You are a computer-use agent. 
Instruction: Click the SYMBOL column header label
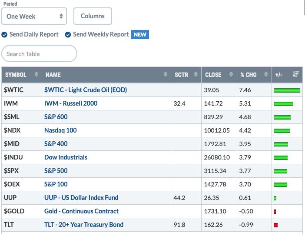tap(16, 75)
